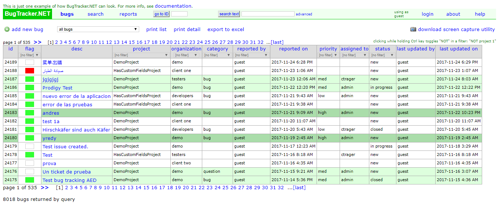Open bug 'jgjgjgj'
This screenshot has height=206, width=499.
click(51, 79)
